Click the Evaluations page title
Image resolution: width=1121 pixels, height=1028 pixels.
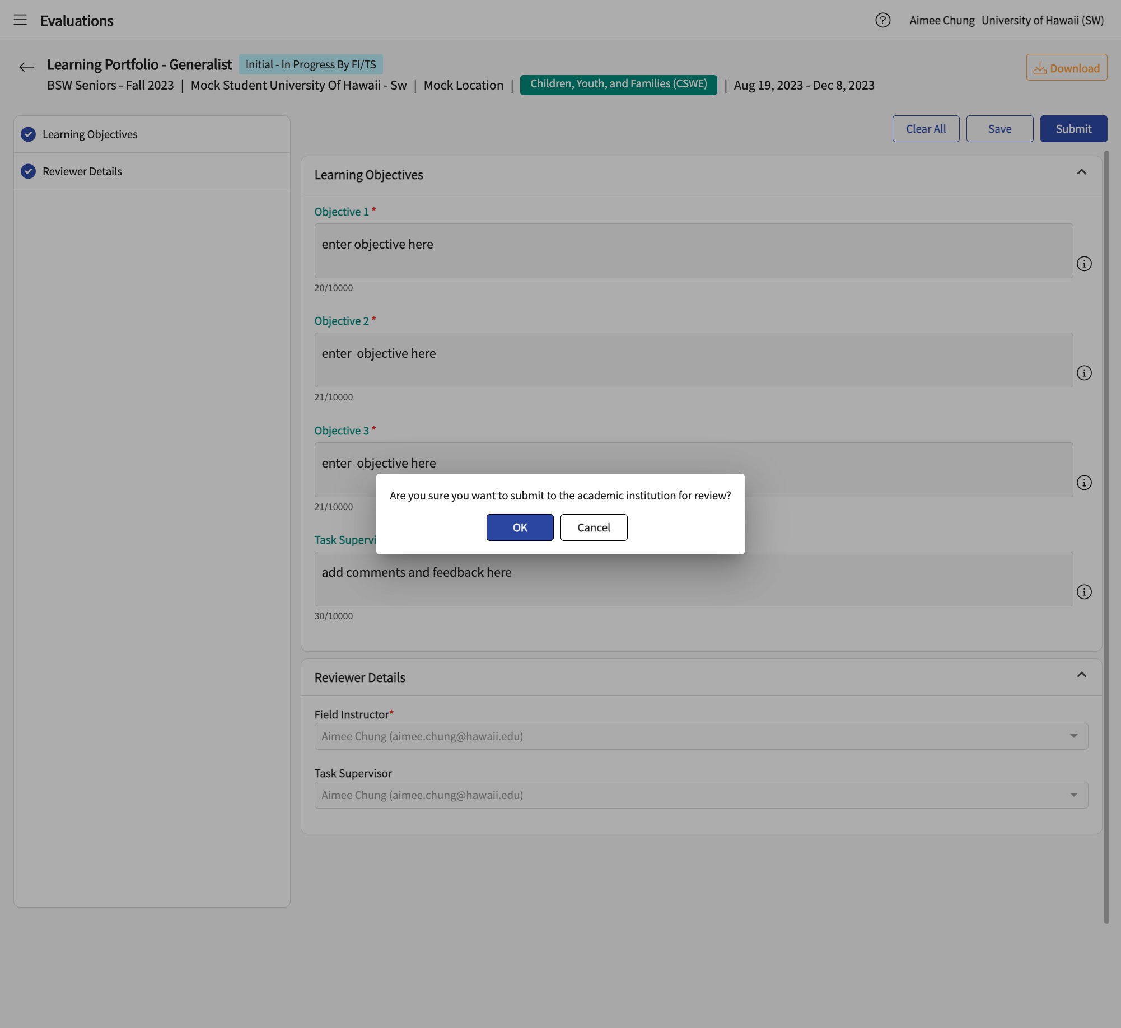coord(77,21)
